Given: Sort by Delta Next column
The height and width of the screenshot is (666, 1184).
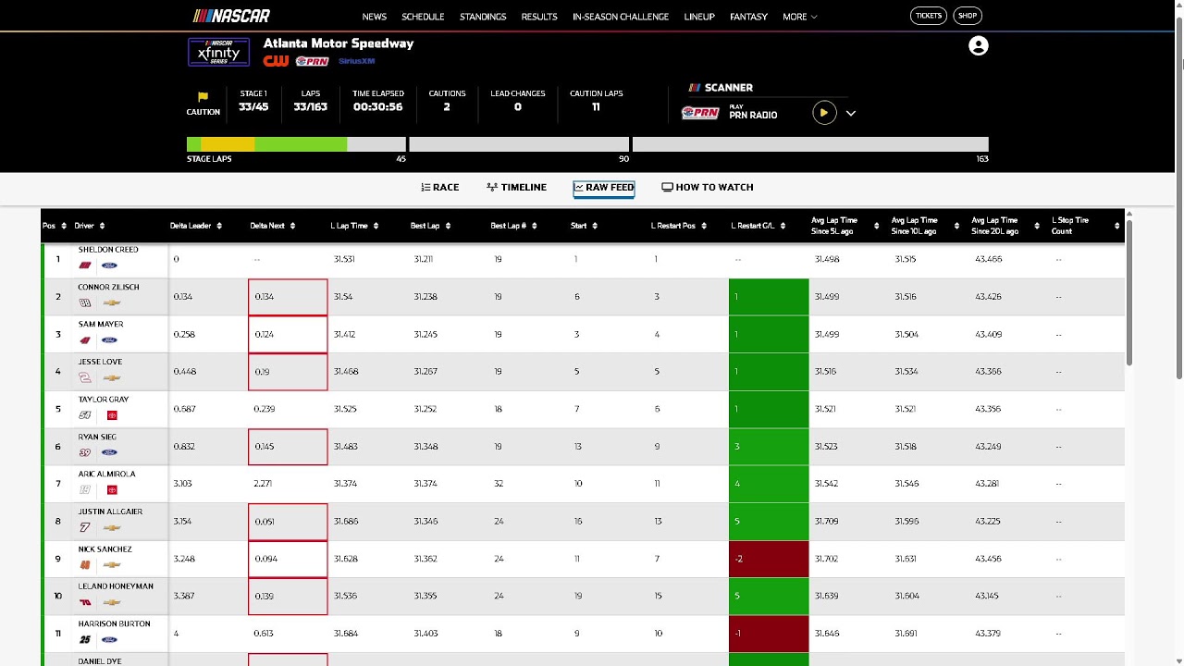Looking at the screenshot, I should (273, 226).
